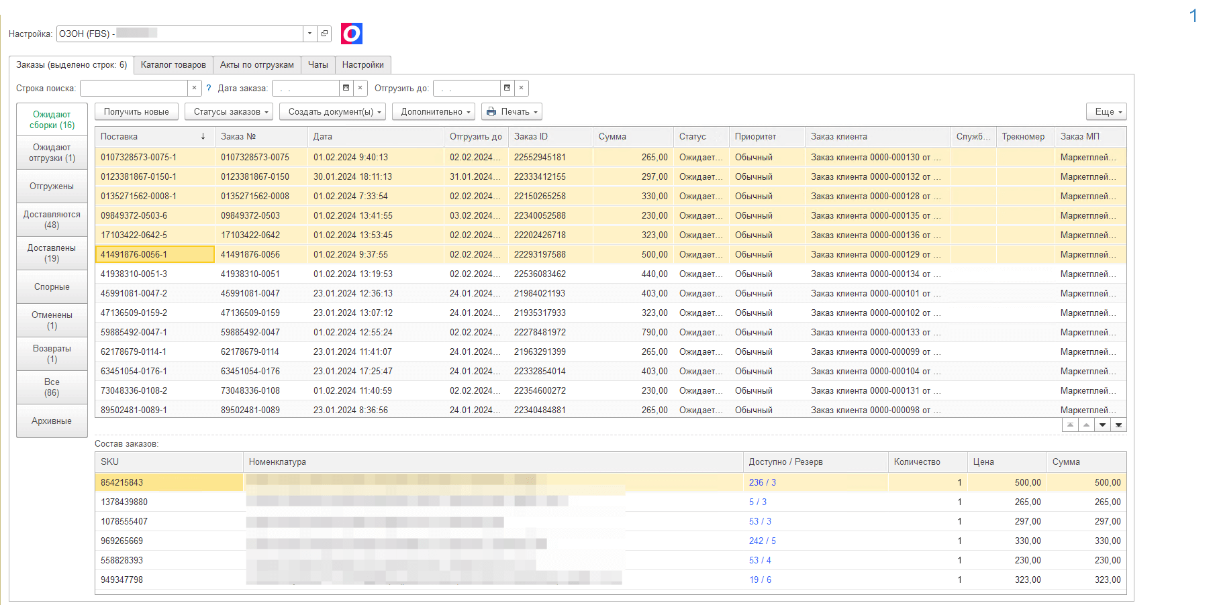Image resolution: width=1215 pixels, height=605 pixels.
Task: Jump to last row of table
Action: click(1118, 425)
